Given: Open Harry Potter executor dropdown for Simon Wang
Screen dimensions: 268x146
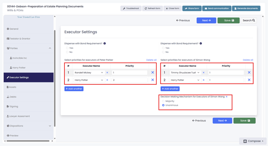Looking at the screenshot, I should (x=185, y=80).
